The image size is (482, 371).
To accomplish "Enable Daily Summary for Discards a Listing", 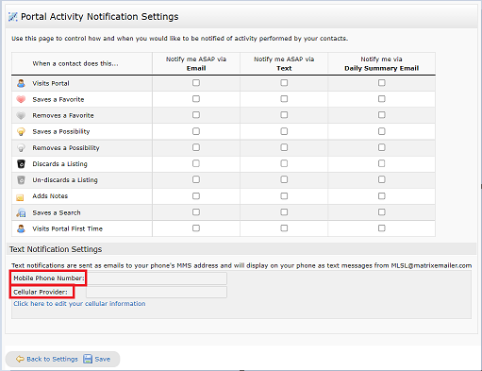I will pos(382,163).
